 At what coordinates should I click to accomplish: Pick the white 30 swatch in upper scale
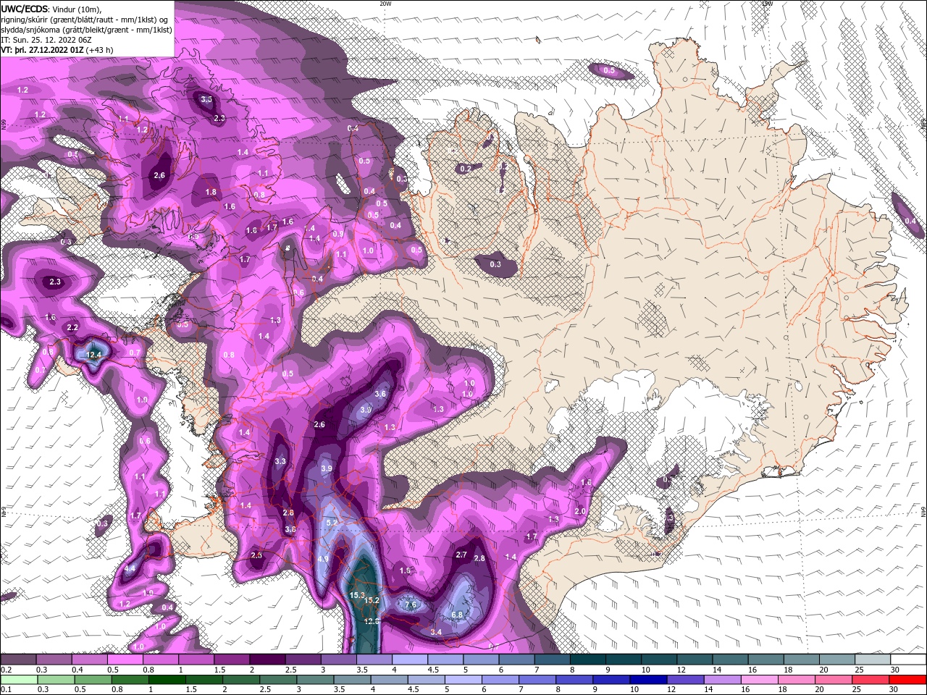coord(908,660)
